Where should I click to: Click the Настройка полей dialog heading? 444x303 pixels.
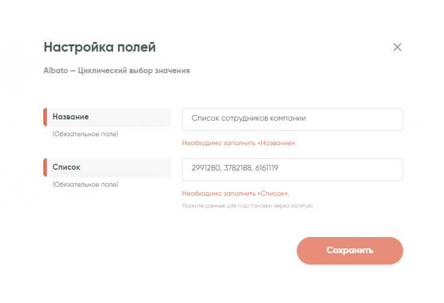100,47
